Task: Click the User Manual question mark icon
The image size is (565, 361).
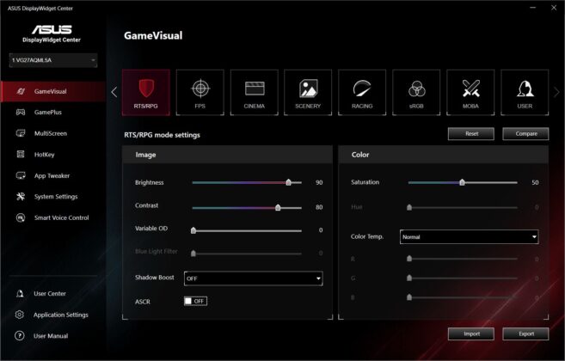Action: click(x=20, y=336)
